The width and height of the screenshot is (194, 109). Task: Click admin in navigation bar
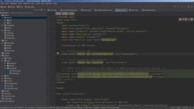click(x=12, y=7)
